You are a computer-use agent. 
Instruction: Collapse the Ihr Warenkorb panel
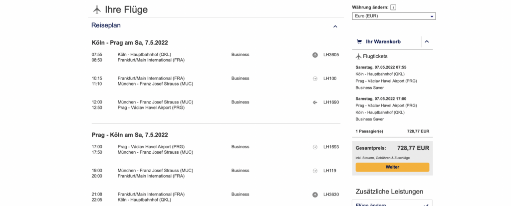point(427,42)
